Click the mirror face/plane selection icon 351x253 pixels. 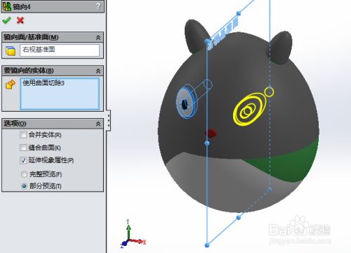11,51
